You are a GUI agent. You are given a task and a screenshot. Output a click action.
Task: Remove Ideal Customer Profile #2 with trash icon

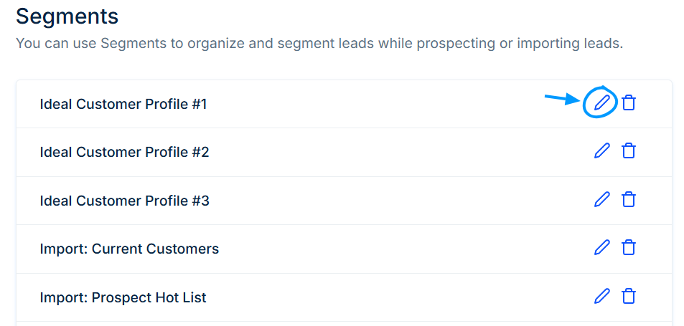pos(629,150)
